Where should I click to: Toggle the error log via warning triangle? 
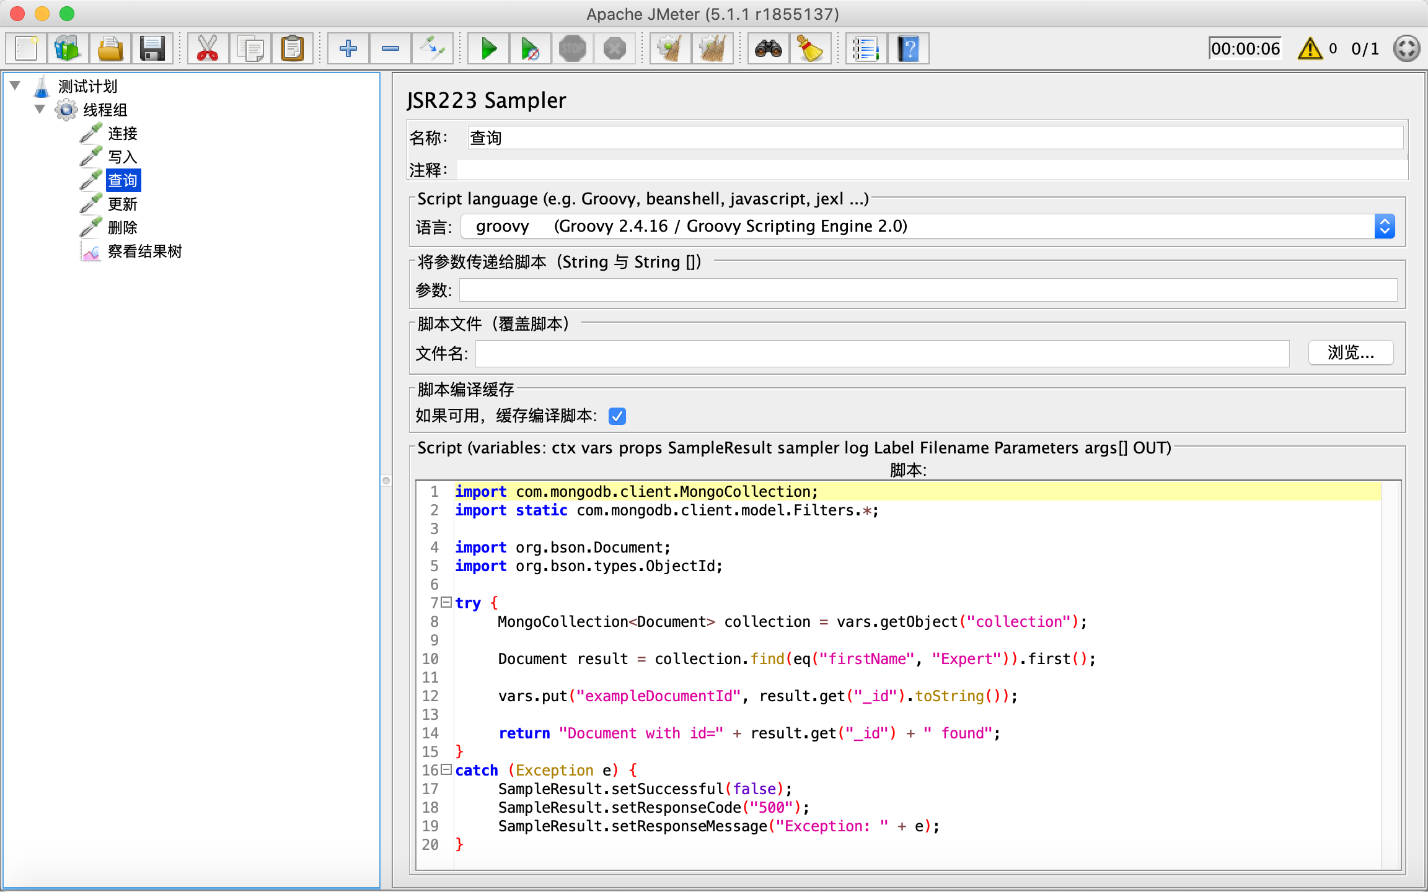[1309, 48]
